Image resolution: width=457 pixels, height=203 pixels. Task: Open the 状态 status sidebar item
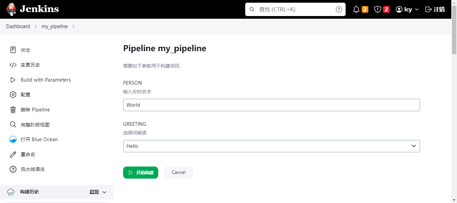(25, 50)
